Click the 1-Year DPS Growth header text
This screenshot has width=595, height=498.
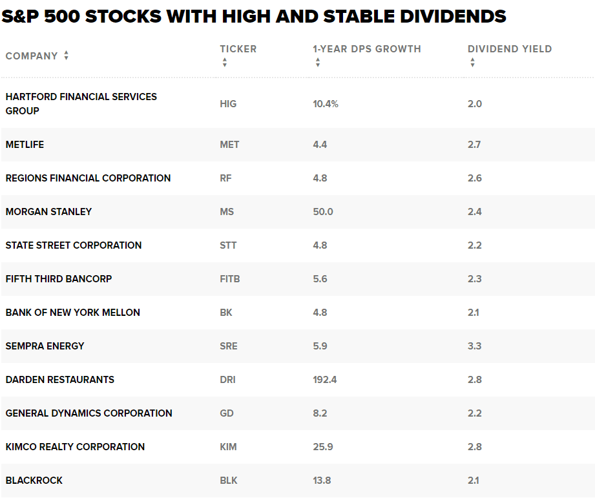tap(366, 49)
